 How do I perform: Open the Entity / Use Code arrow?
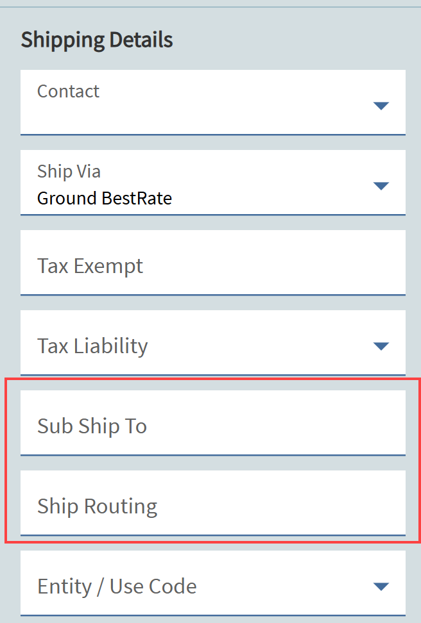pos(381,586)
